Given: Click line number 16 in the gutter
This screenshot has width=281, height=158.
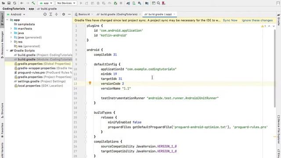Looking at the screenshot, I should coord(75,98).
